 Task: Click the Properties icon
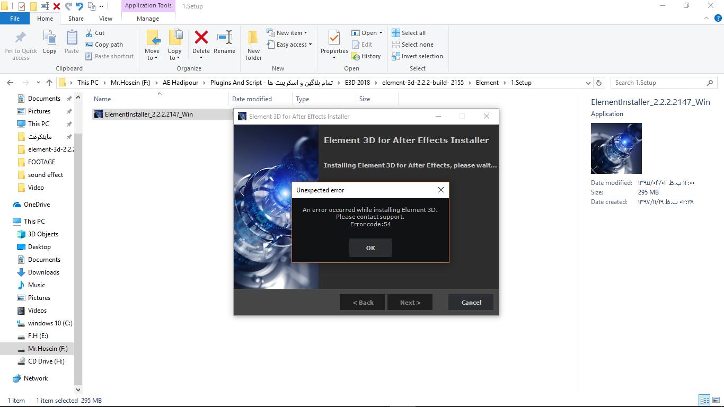point(334,38)
